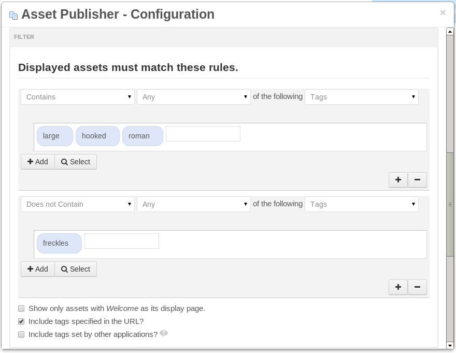Screen dimensions: 456x353
Task: Open the Any dropdown in Does not Contain rule
Action: pos(194,204)
